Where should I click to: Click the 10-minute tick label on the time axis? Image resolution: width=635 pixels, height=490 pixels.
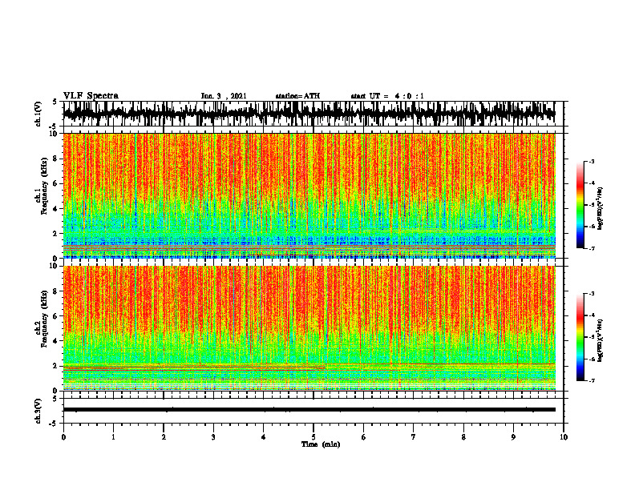coord(564,437)
